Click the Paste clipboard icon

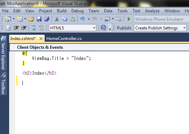pos(72,19)
